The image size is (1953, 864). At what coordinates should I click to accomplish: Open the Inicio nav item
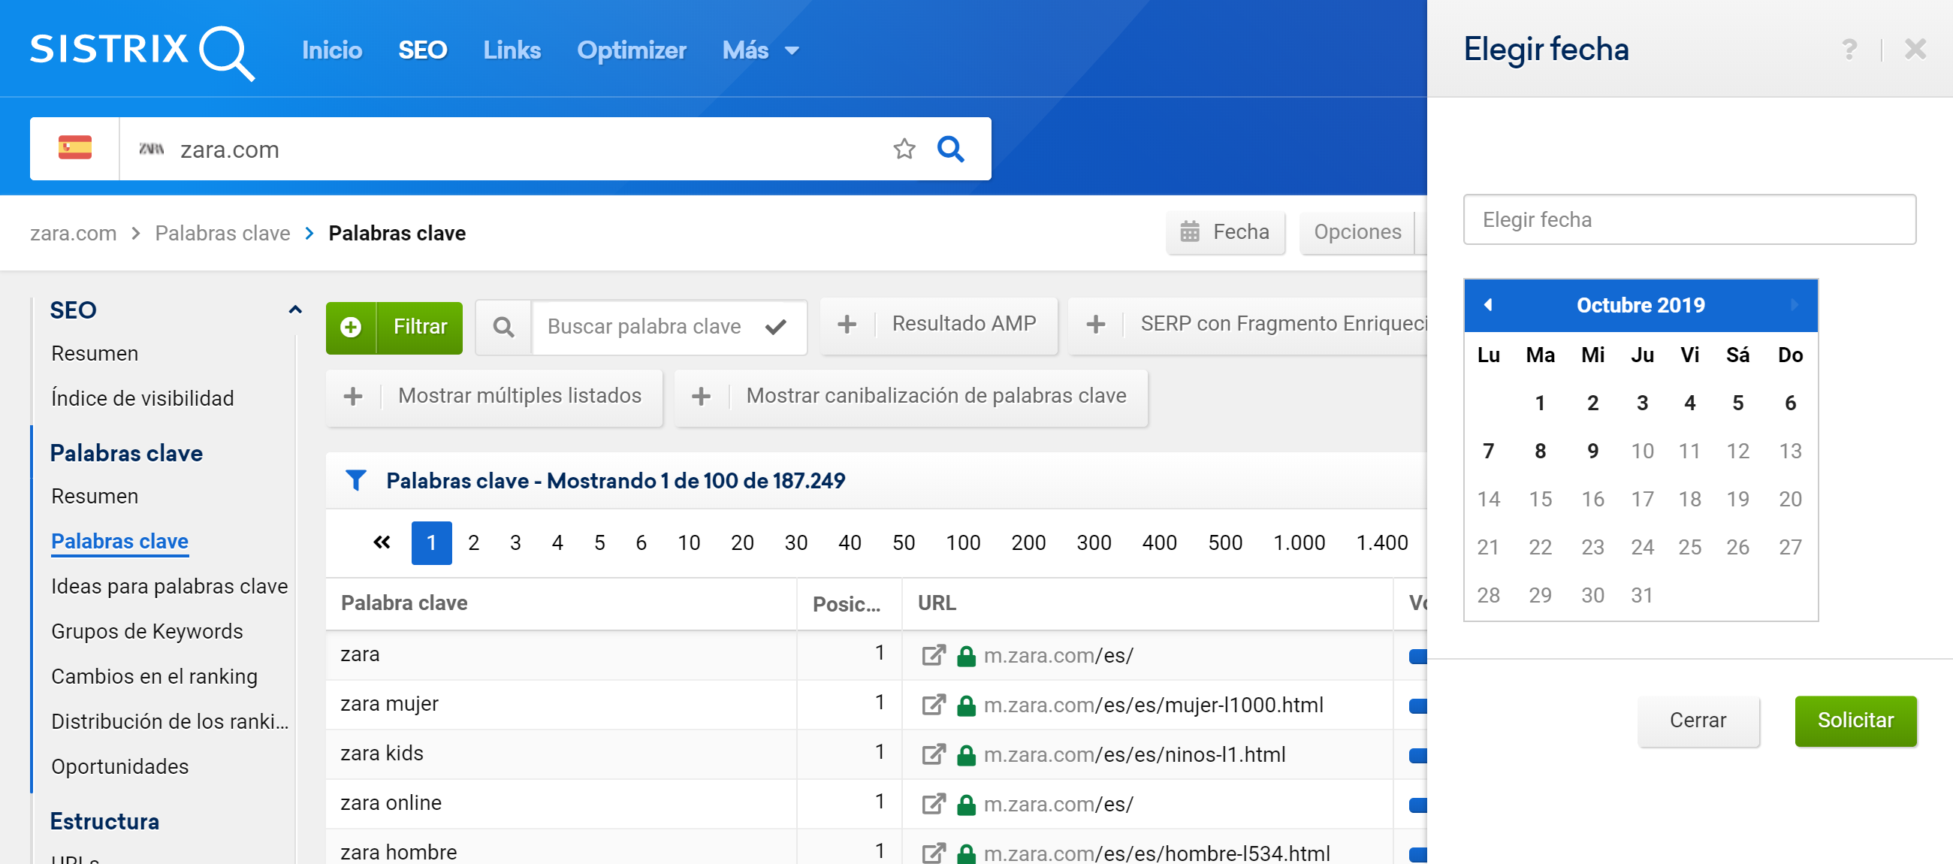pyautogui.click(x=332, y=51)
